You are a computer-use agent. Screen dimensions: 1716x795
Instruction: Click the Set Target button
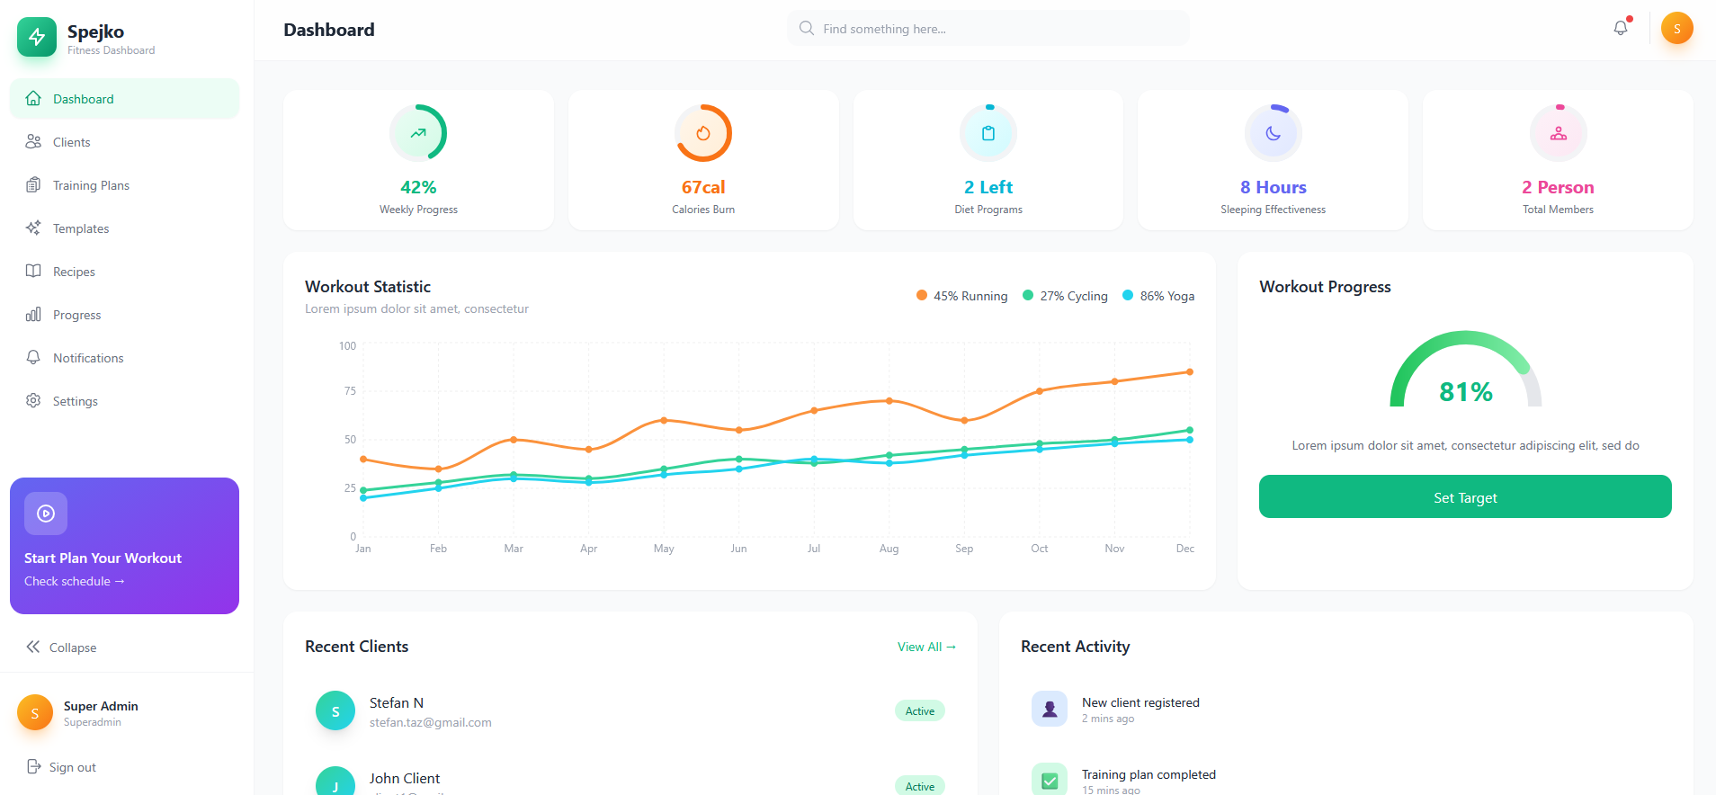click(x=1465, y=496)
